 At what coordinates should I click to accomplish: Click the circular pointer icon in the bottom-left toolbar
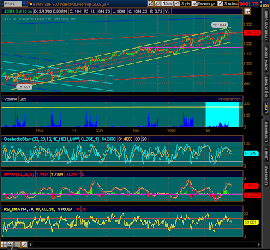pyautogui.click(x=10, y=244)
